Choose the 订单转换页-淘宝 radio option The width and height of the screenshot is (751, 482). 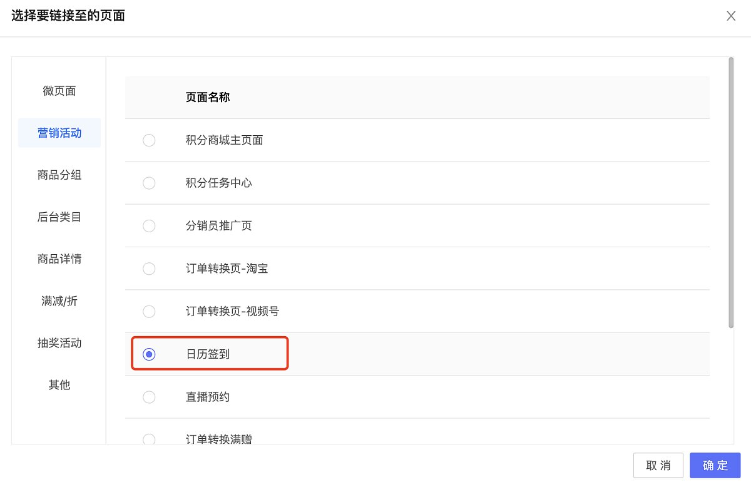pyautogui.click(x=149, y=269)
